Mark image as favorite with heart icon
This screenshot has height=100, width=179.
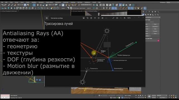tap(95, 18)
